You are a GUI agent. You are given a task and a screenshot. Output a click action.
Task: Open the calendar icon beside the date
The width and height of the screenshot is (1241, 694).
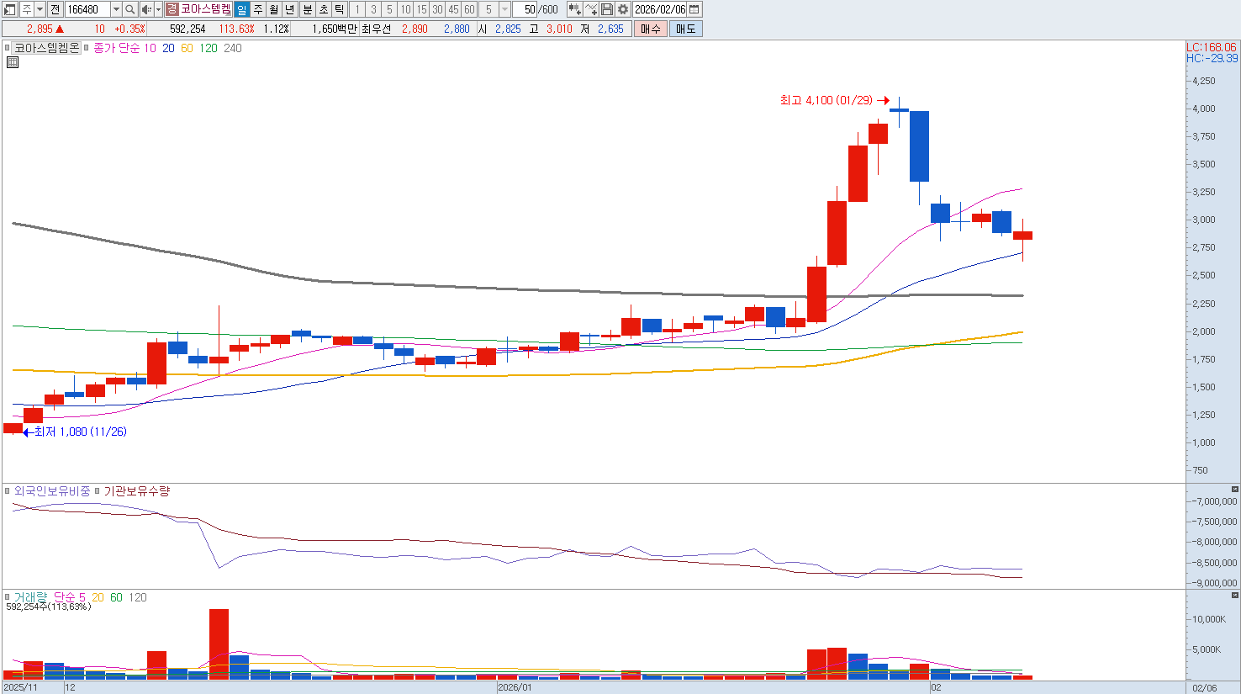pyautogui.click(x=694, y=9)
